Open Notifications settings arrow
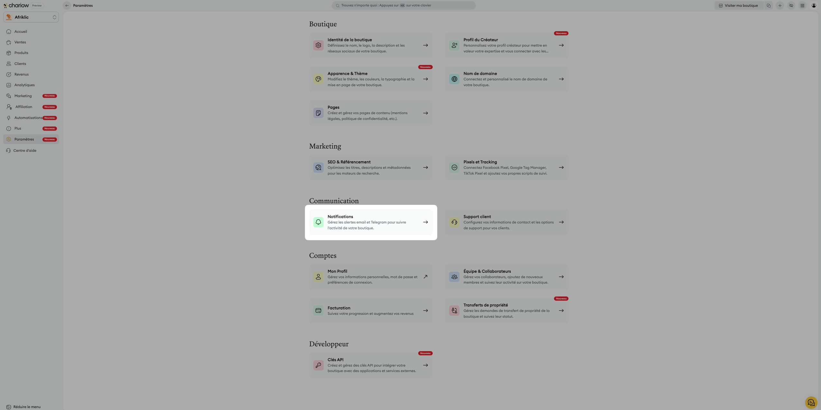The width and height of the screenshot is (821, 410). tap(425, 222)
